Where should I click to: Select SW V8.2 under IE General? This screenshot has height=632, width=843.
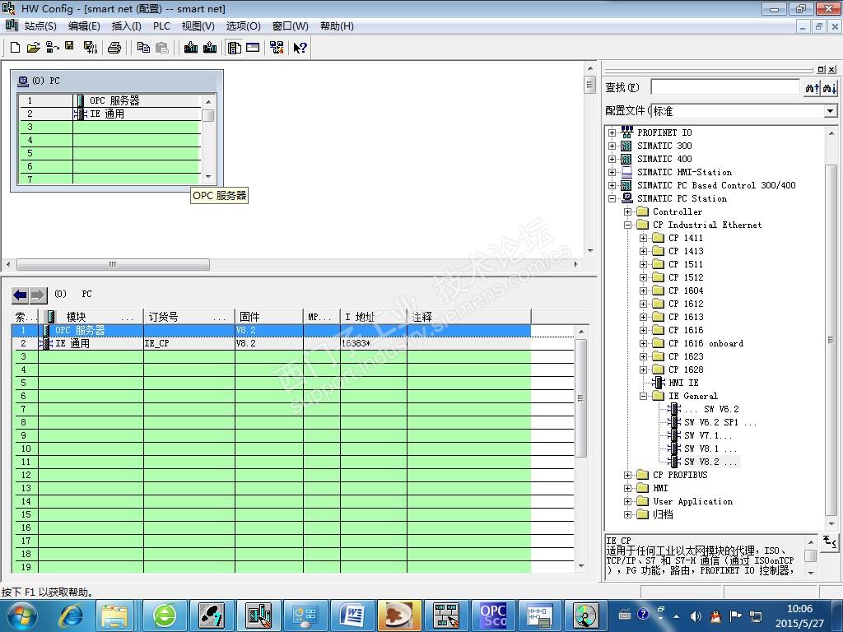(710, 462)
